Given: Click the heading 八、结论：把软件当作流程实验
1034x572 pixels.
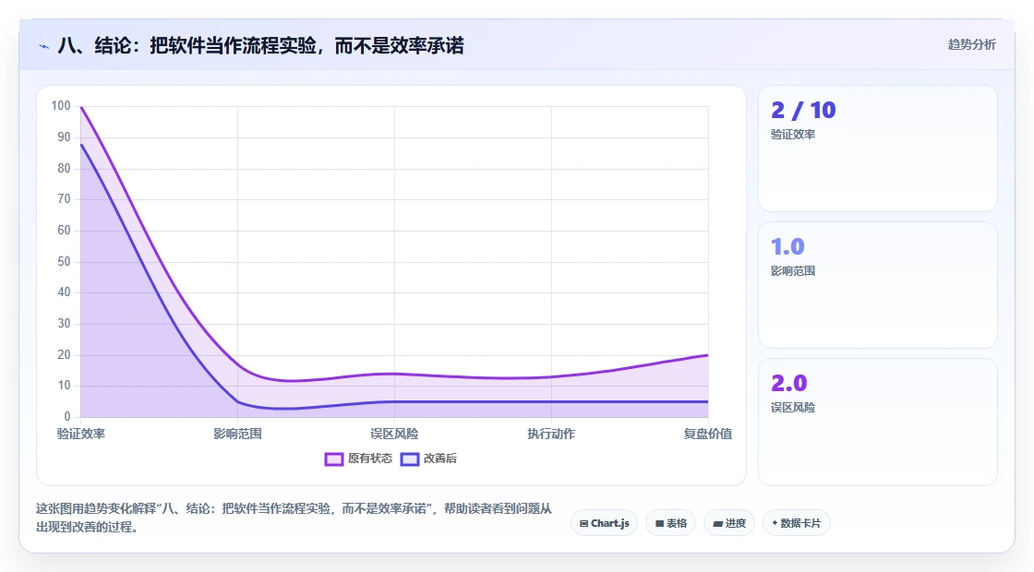Looking at the screenshot, I should coord(260,45).
